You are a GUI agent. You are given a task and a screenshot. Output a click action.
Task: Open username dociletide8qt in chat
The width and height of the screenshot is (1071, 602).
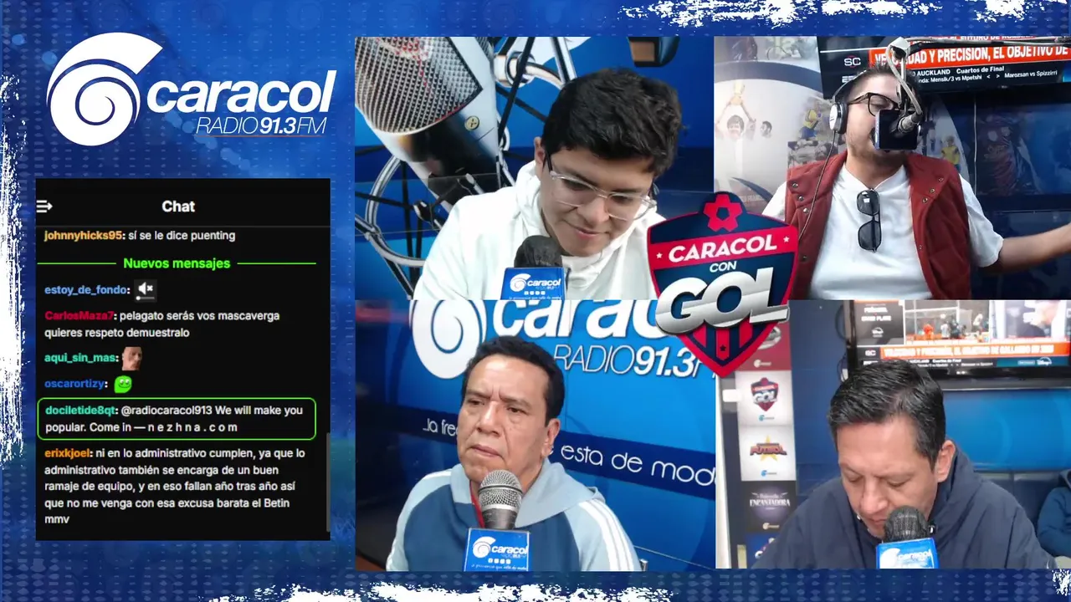coord(80,411)
